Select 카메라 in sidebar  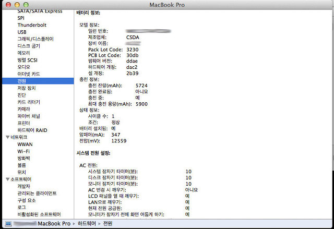coord(23,109)
